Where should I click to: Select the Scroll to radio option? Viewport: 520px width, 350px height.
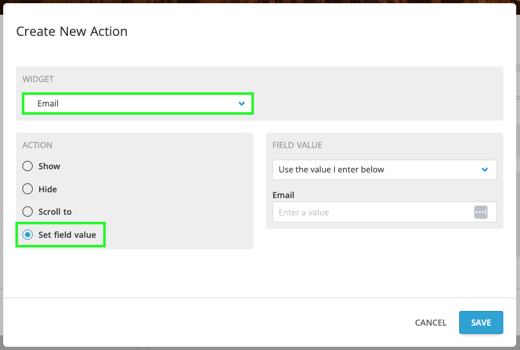28,212
